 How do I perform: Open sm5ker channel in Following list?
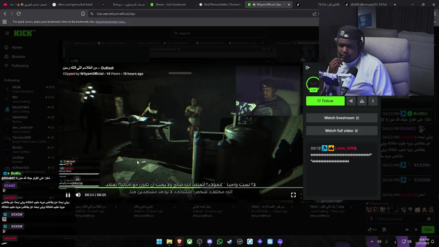29,159
